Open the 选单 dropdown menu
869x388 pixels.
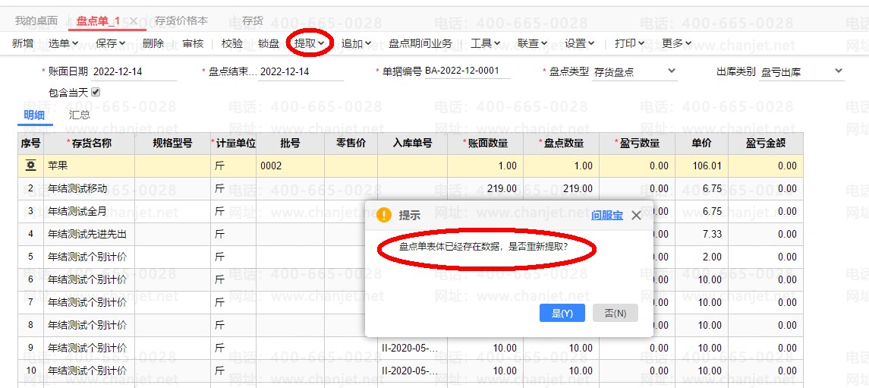pyautogui.click(x=63, y=43)
